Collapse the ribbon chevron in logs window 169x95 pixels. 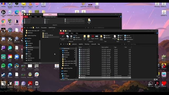click(x=155, y=33)
